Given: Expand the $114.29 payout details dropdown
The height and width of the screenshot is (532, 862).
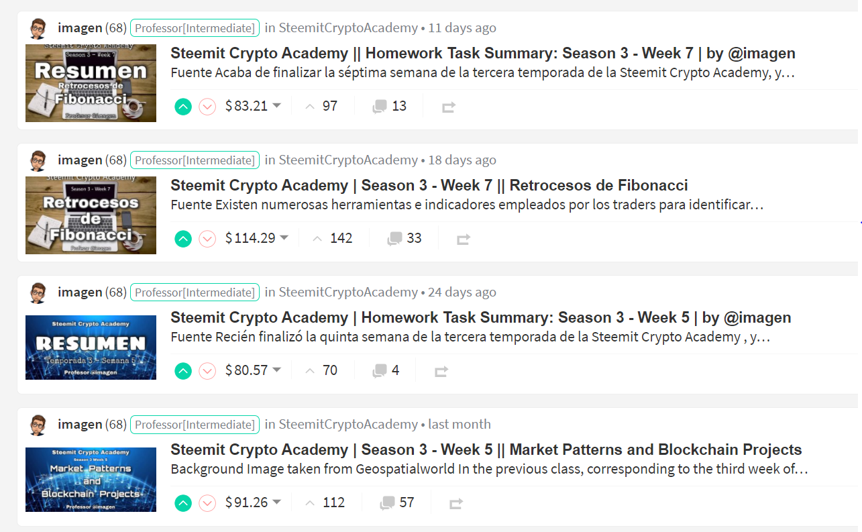Looking at the screenshot, I should point(284,238).
